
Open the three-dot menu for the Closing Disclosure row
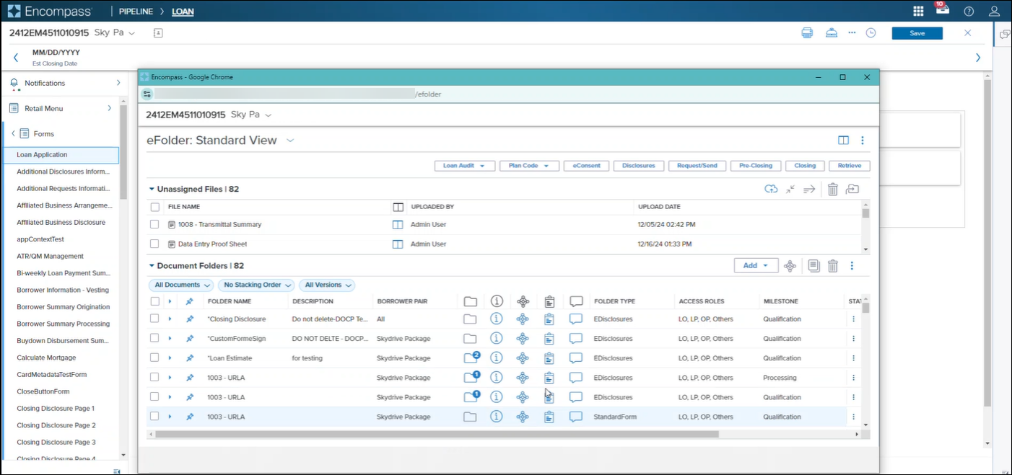853,319
